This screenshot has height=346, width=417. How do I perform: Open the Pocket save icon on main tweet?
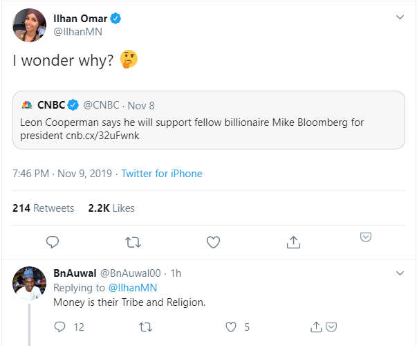point(366,237)
